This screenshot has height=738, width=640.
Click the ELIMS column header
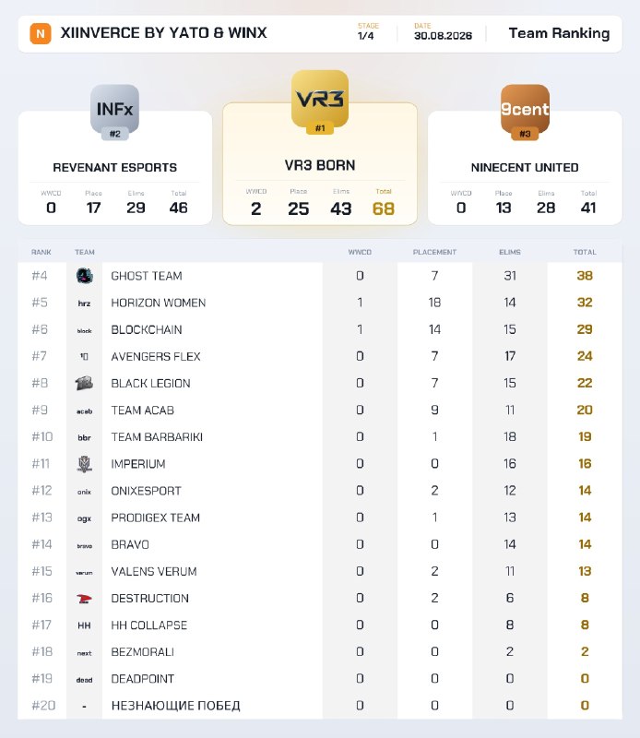click(x=510, y=252)
